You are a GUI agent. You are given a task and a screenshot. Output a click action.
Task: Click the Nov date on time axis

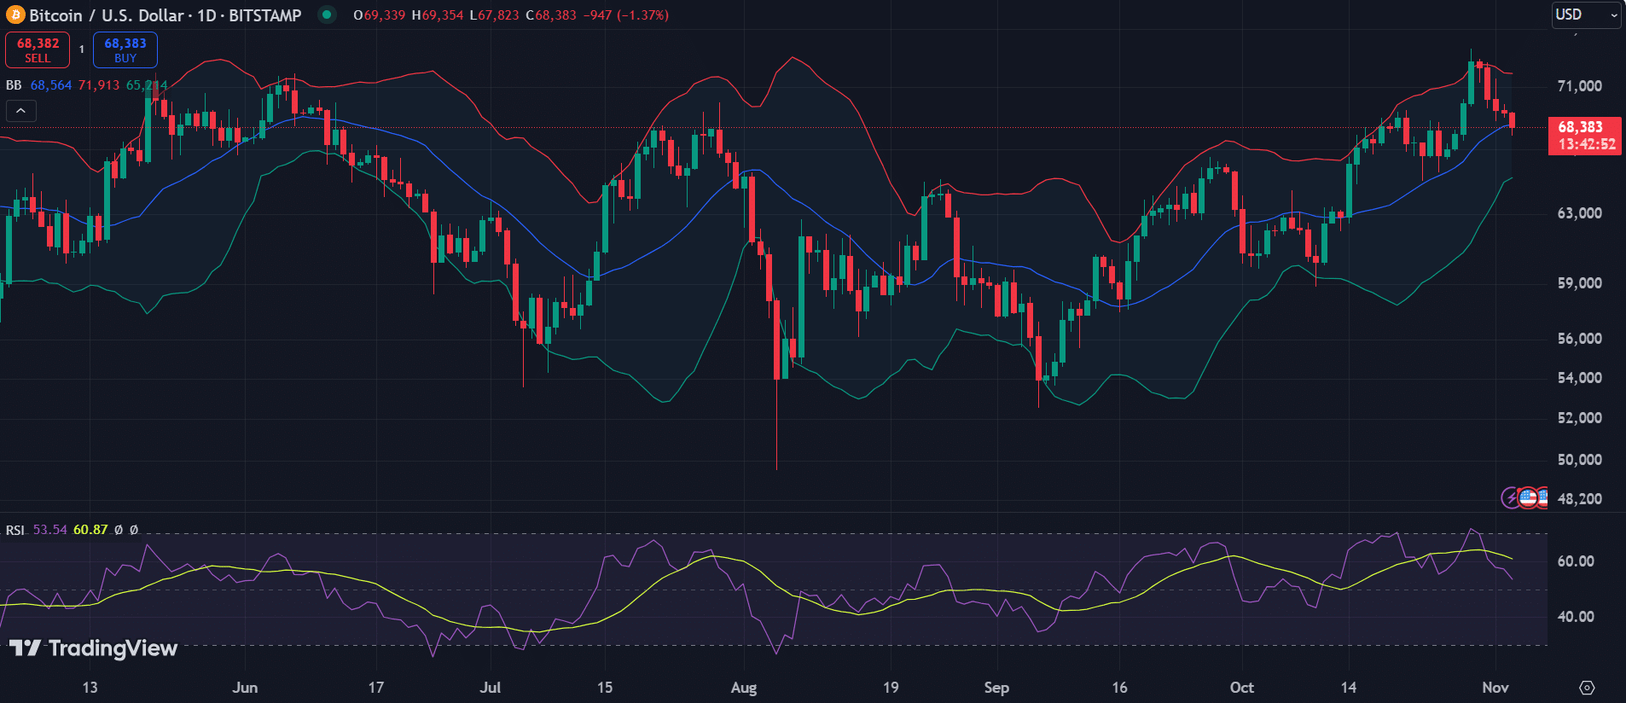[x=1495, y=688]
